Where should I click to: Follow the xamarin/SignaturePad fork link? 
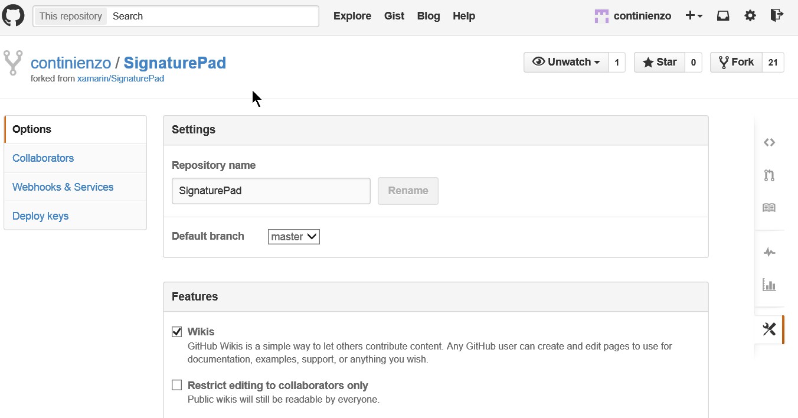coord(120,79)
